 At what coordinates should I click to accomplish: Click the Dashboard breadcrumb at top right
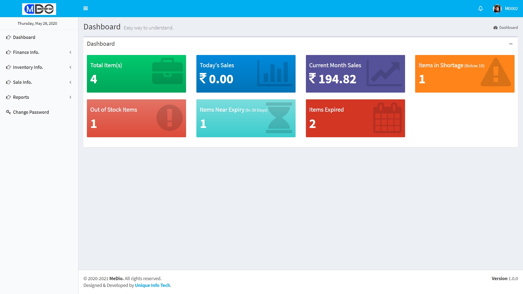point(508,27)
